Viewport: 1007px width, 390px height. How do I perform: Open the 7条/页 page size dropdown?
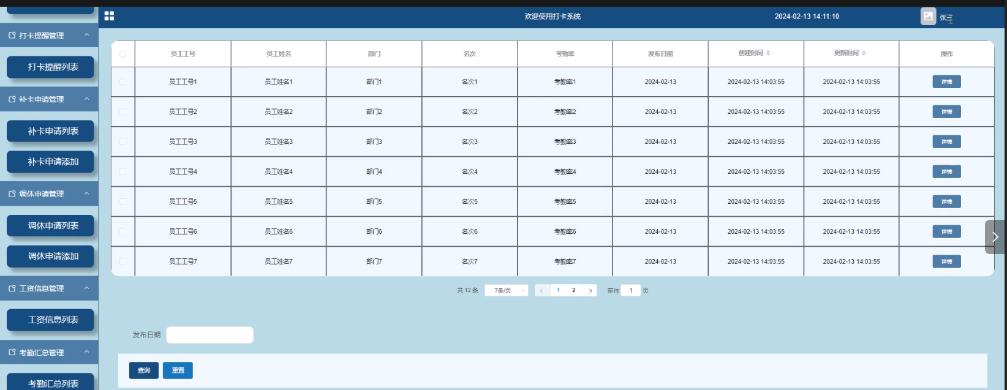tap(507, 290)
